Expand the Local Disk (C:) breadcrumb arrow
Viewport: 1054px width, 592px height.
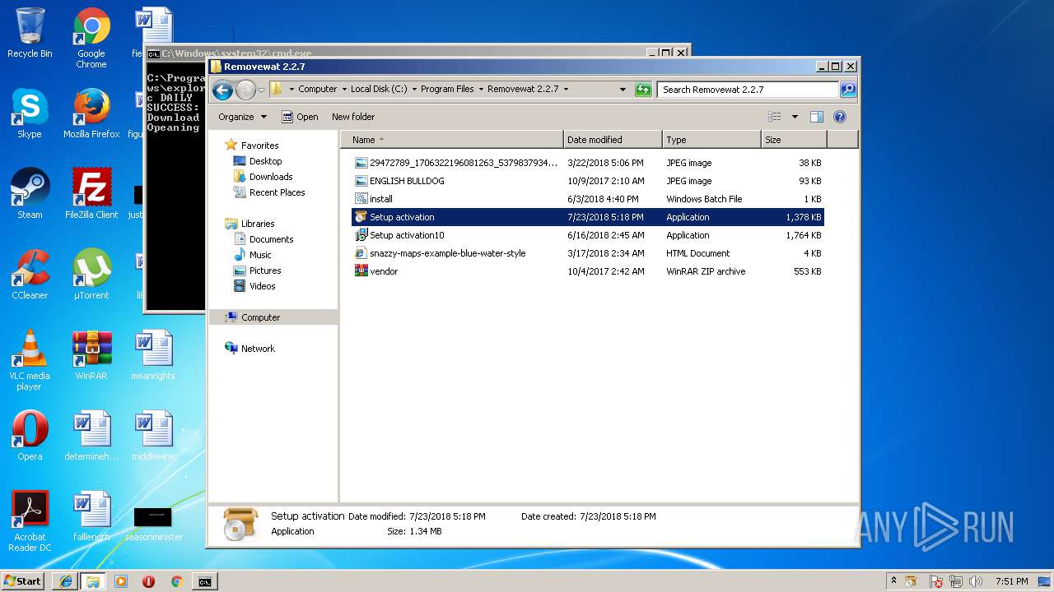(414, 90)
